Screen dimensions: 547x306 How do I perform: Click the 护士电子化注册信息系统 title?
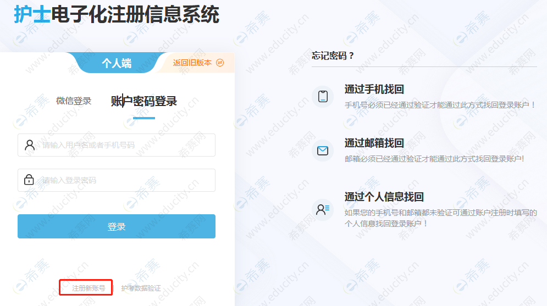click(x=117, y=15)
